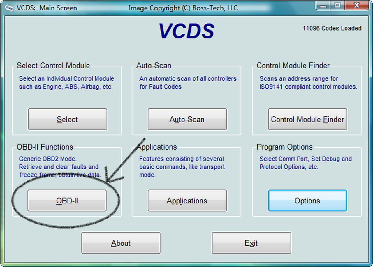Click the large VCDS logo heading
Image resolution: width=373 pixels, height=267 pixels.
point(186,31)
